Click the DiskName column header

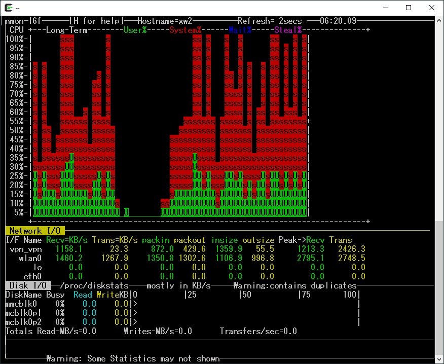point(23,295)
